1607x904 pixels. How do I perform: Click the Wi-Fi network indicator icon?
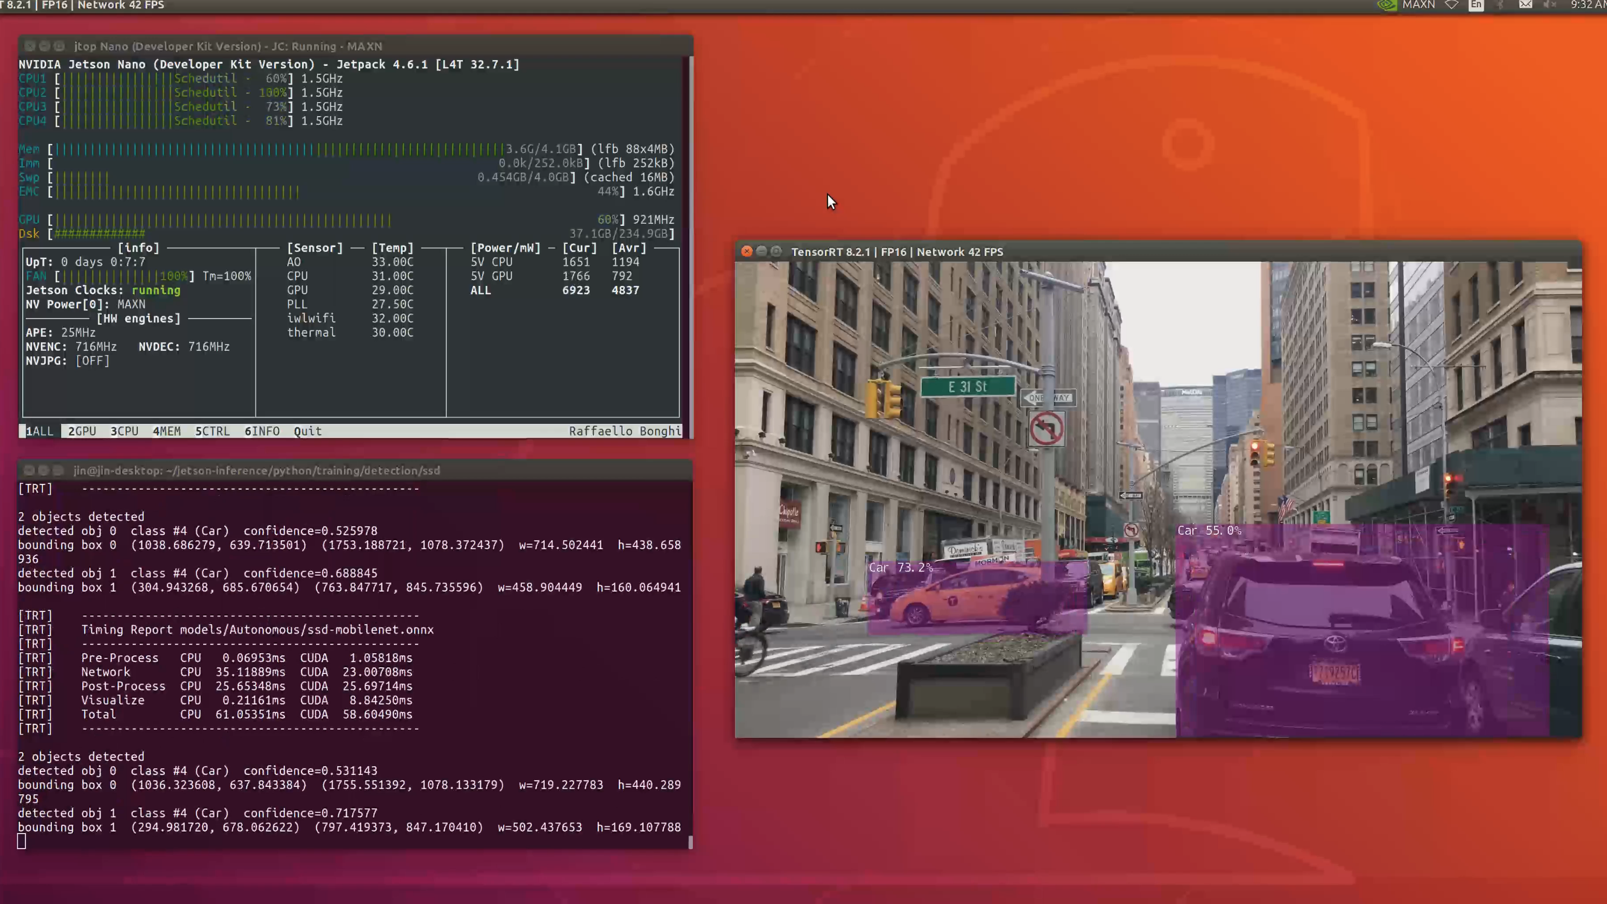(x=1452, y=5)
